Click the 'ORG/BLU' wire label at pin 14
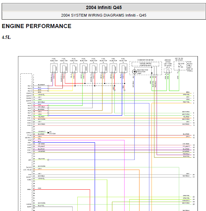 pos(41,107)
